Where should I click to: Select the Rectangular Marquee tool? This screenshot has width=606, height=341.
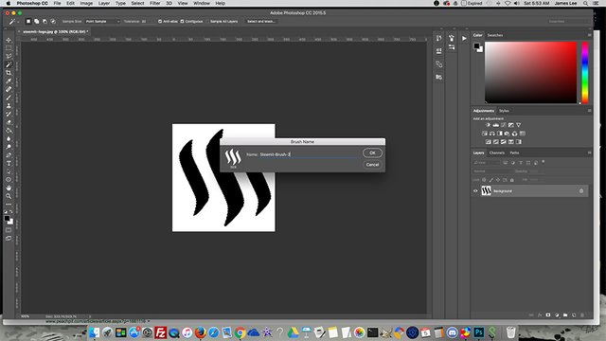[9, 48]
